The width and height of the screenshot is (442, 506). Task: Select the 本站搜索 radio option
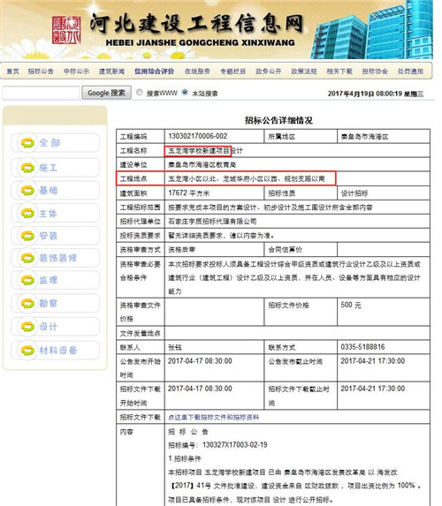point(185,92)
